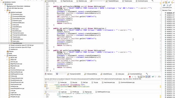This screenshot has height=98, width=175.
Task: Select the Follow.jsp tab
Action: click(62, 82)
